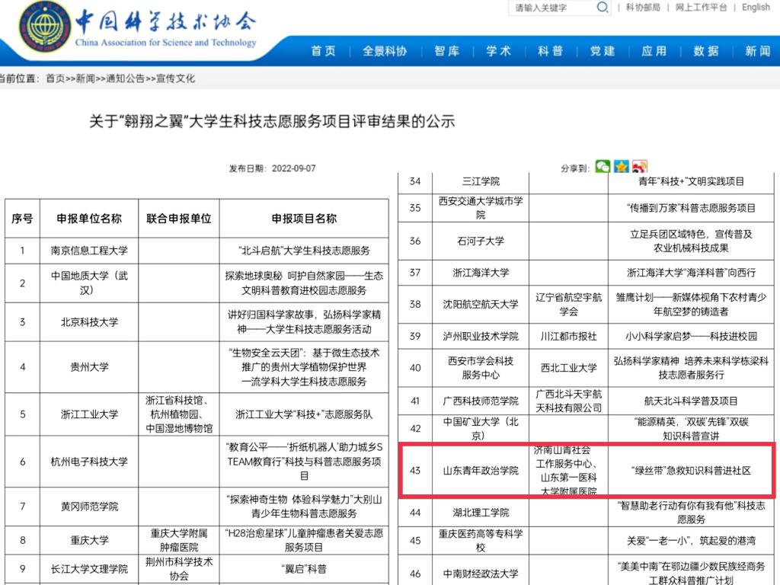
Task: Open the 科协部局 link
Action: 642,8
